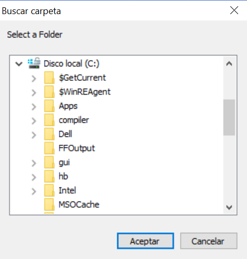Confirm selection with Aceptar button
The height and width of the screenshot is (259, 247).
point(145,241)
